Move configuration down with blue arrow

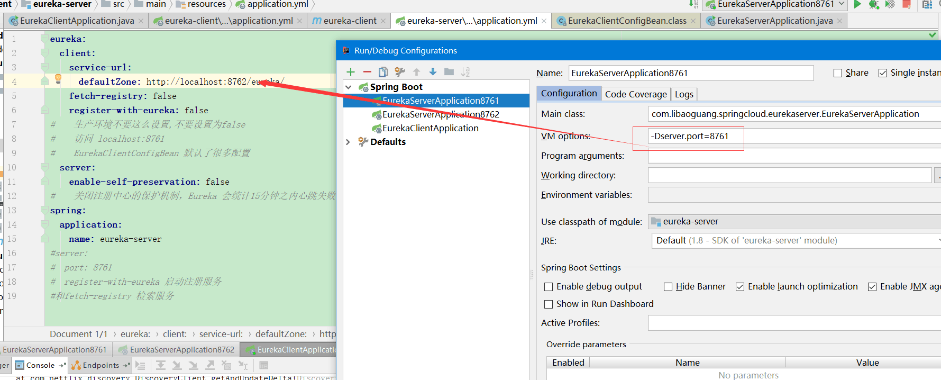pyautogui.click(x=433, y=72)
